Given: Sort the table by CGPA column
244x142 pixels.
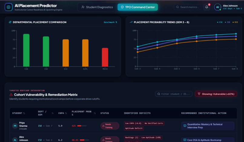Looking at the screenshot, I should point(66,113).
